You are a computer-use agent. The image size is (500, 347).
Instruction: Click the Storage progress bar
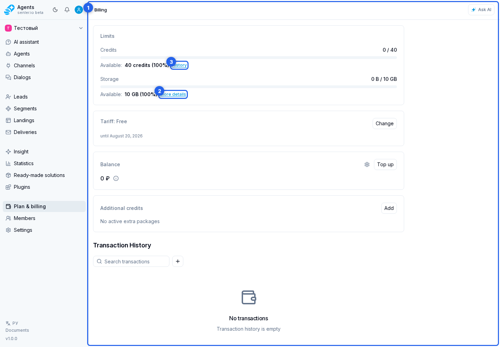tap(249, 87)
